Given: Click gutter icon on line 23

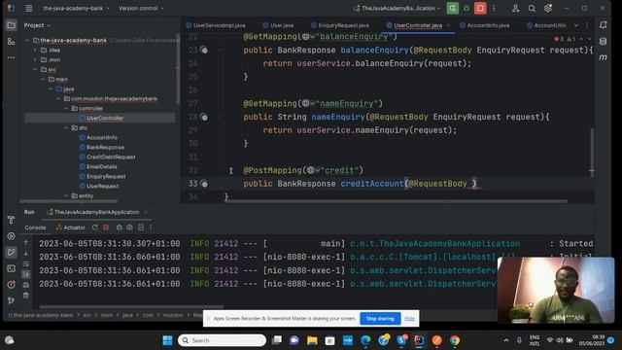Looking at the screenshot, I should click(x=203, y=50).
